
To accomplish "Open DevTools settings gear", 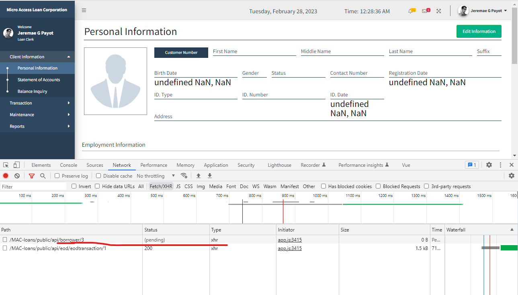I will [x=489, y=165].
